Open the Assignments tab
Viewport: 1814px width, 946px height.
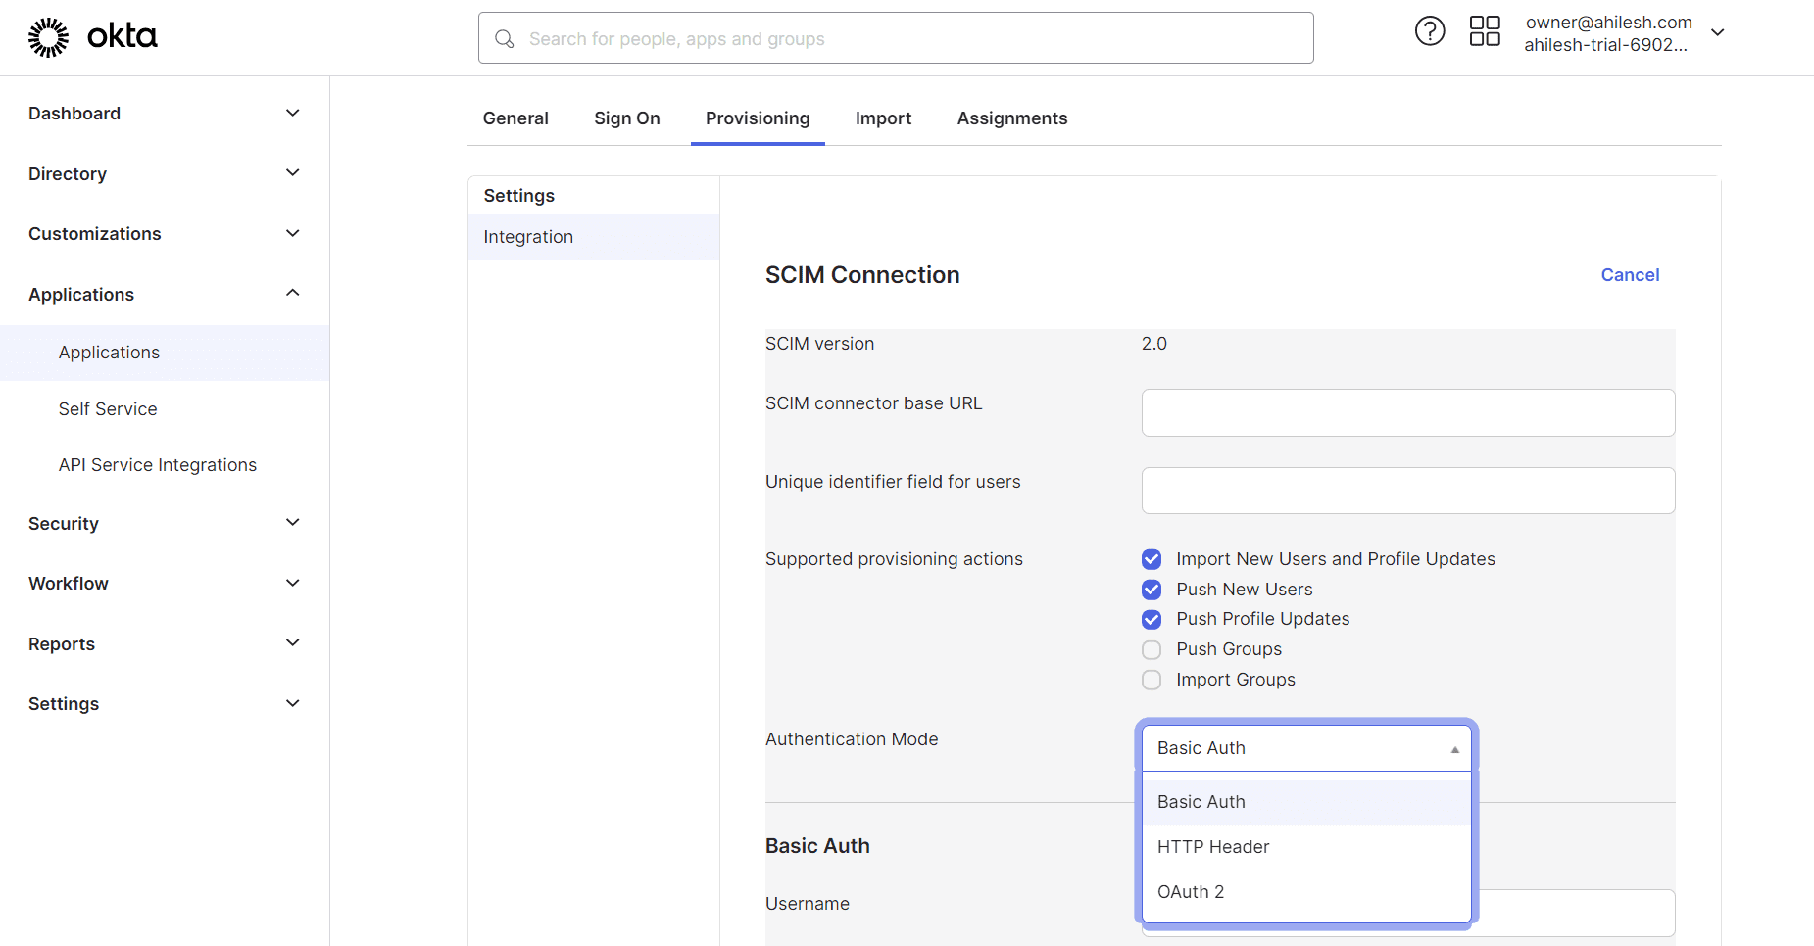tap(1011, 118)
